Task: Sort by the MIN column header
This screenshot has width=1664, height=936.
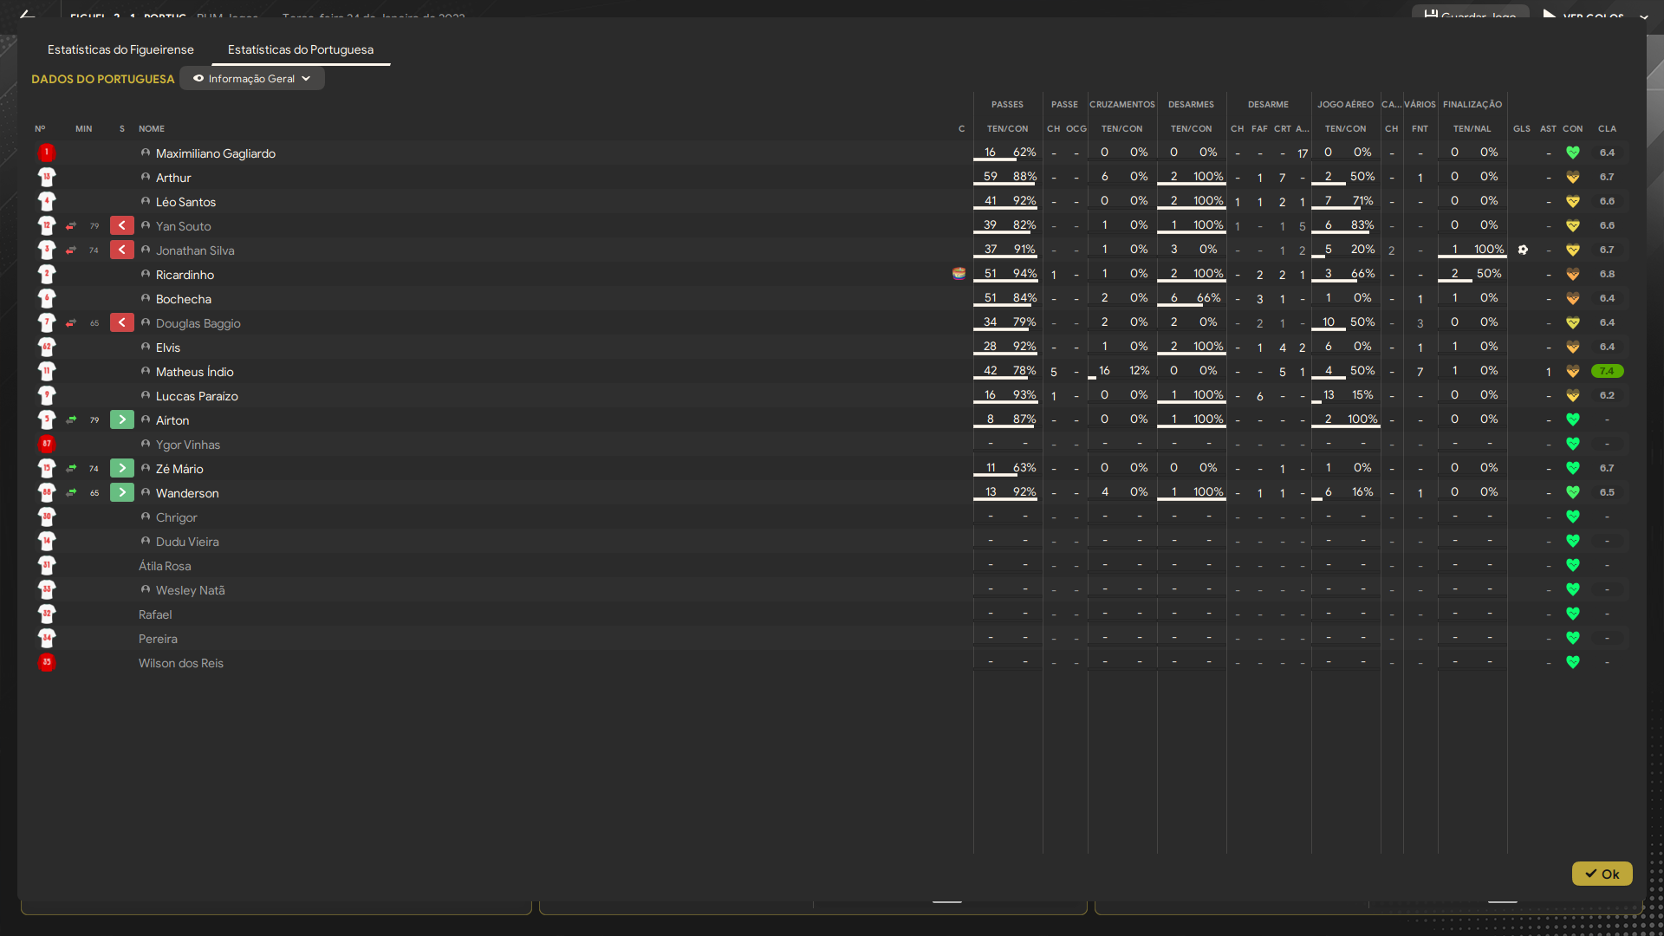Action: (x=83, y=128)
